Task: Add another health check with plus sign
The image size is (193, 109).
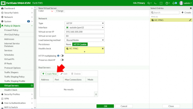Action: click(x=84, y=52)
